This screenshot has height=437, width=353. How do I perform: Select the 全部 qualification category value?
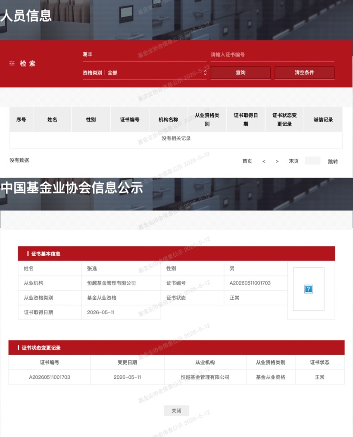pyautogui.click(x=112, y=73)
